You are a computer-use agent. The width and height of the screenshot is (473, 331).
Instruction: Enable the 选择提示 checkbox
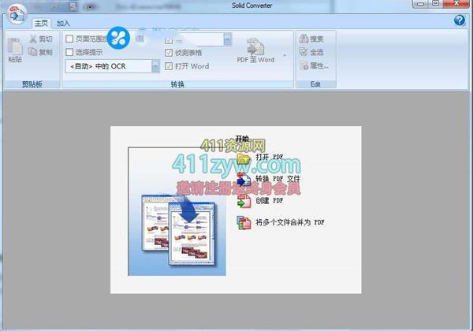[69, 52]
